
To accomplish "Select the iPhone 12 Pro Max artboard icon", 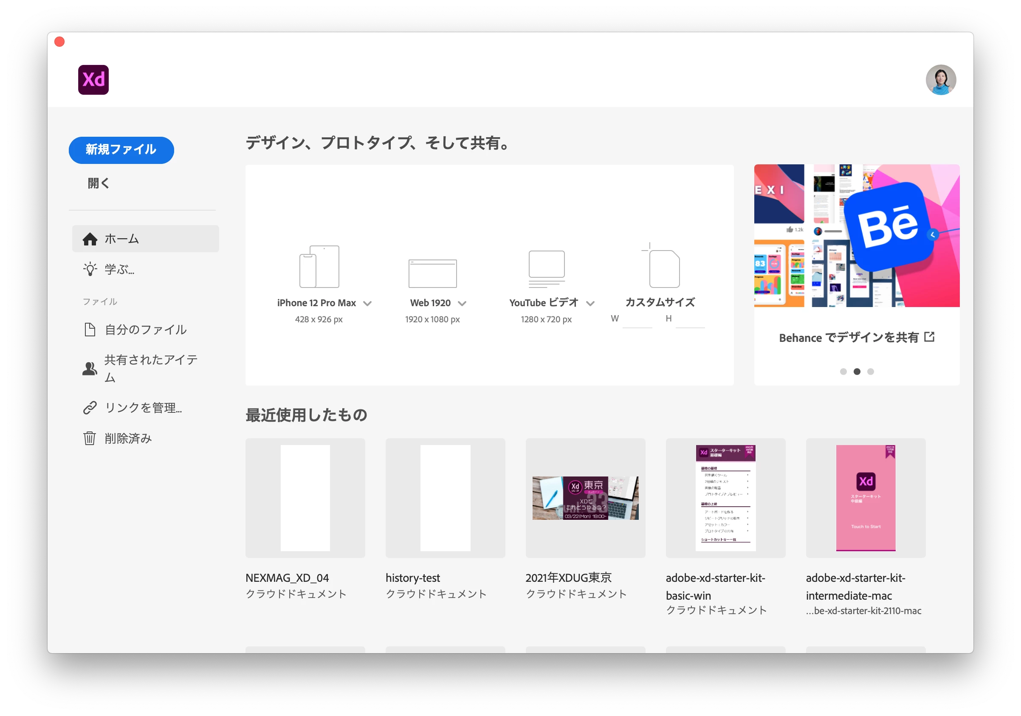I will click(319, 266).
